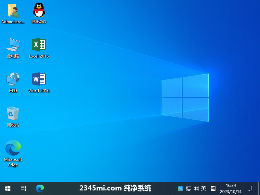Screen dimensions: 260x195
Task: Toggle the 拼 pinyin input mode
Action: (x=213, y=188)
